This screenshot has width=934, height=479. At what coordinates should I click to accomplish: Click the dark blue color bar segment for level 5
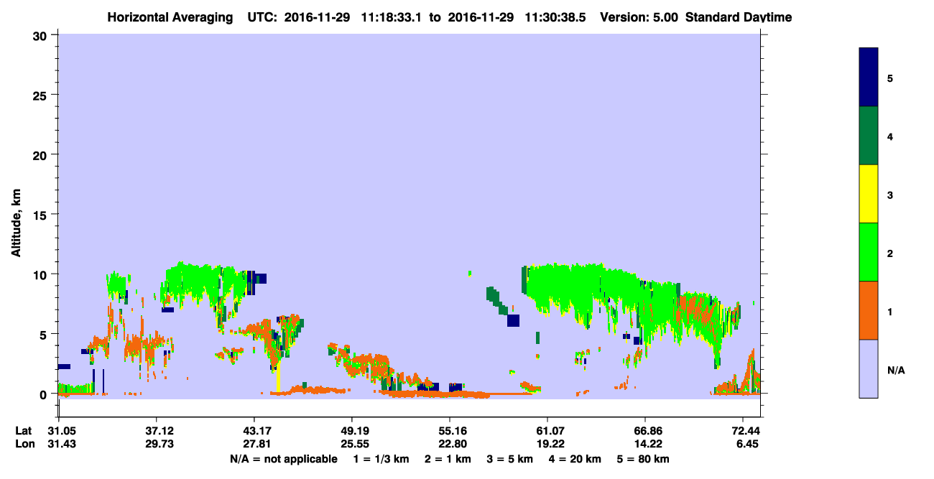pyautogui.click(x=869, y=78)
